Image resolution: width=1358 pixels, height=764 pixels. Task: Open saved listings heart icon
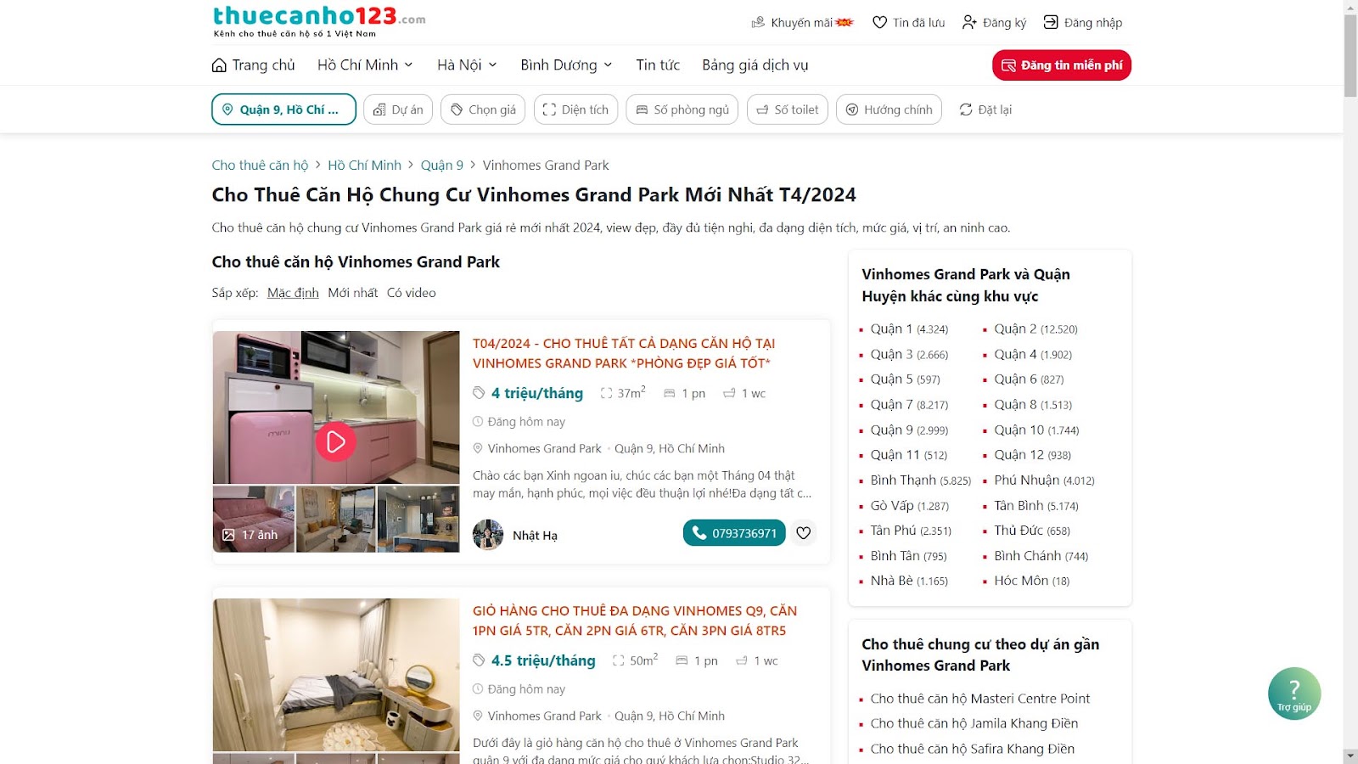(x=880, y=23)
